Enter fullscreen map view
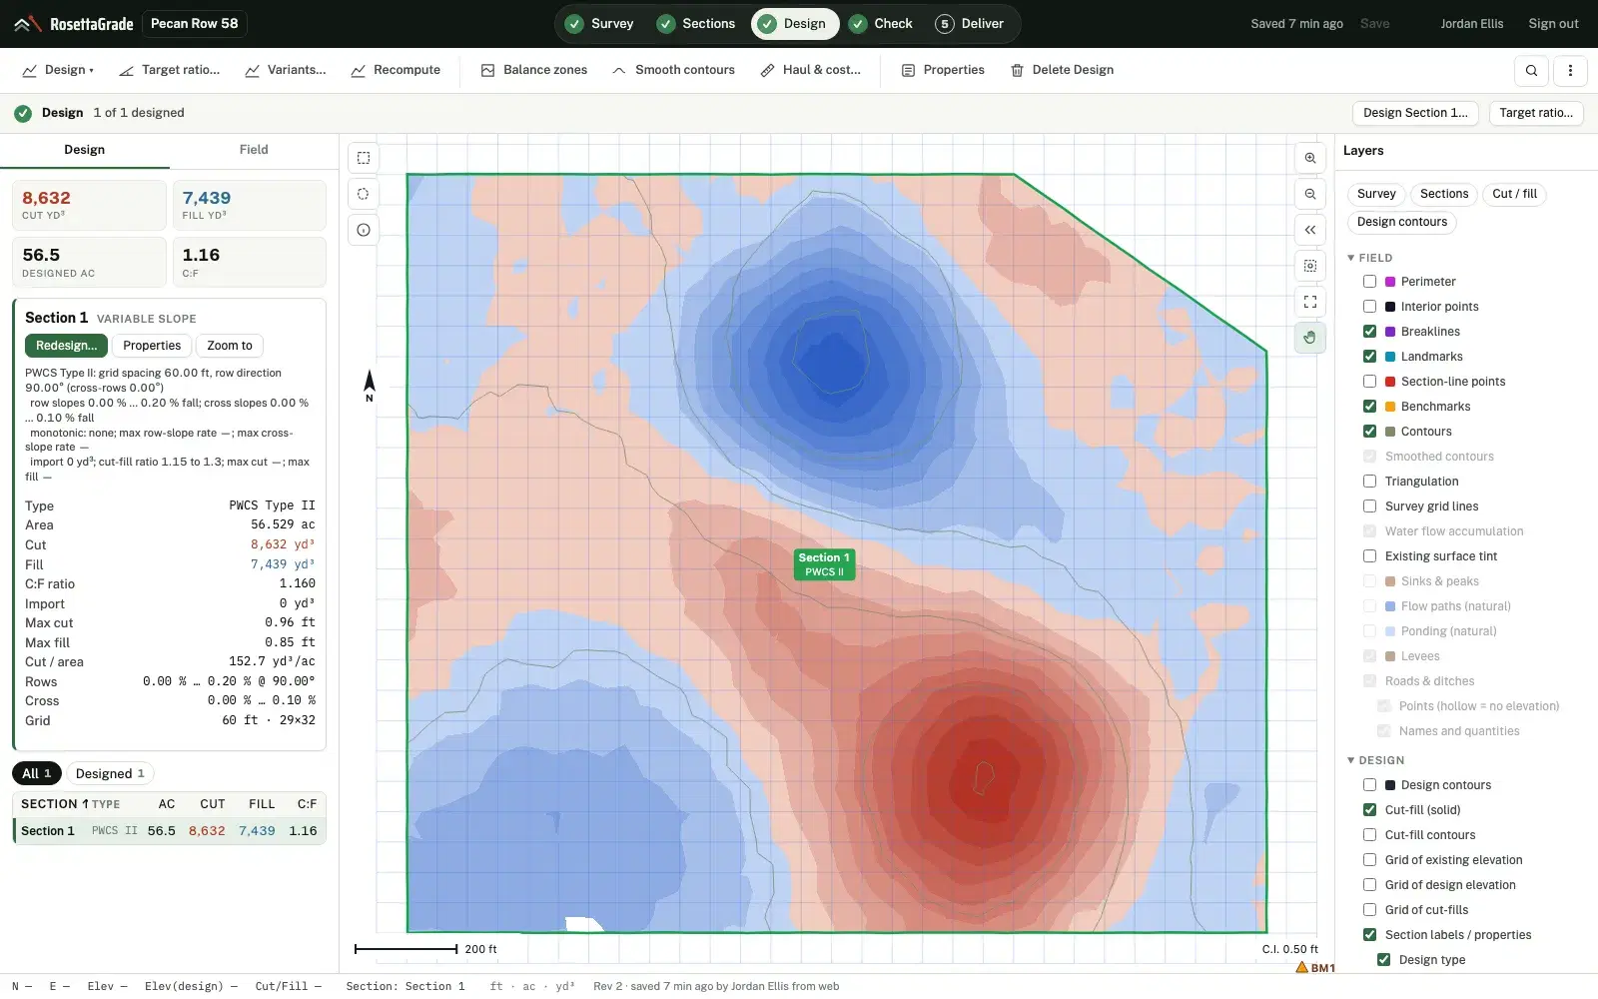This screenshot has width=1598, height=999. coord(1310,302)
